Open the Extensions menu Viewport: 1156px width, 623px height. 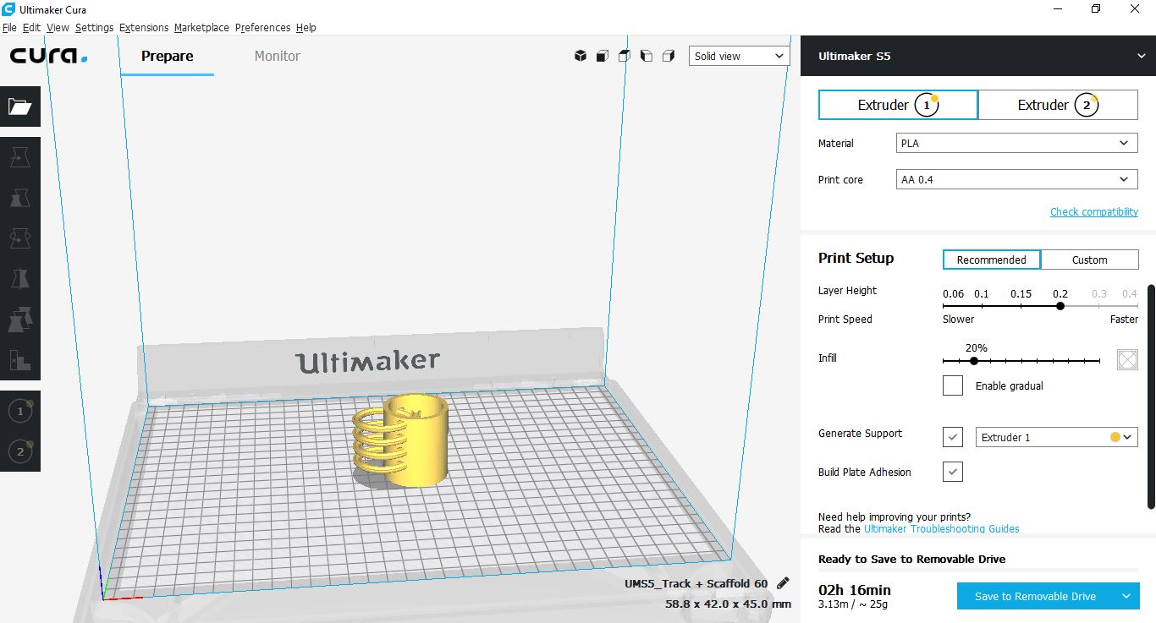[x=144, y=27]
